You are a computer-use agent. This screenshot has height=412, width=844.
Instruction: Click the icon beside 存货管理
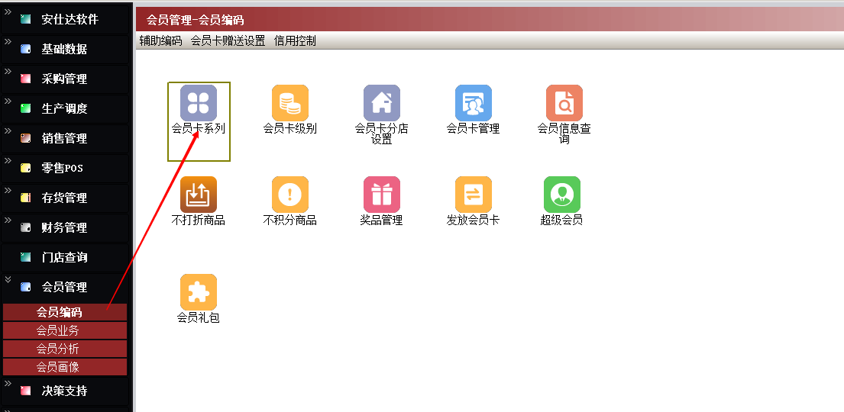tap(25, 198)
